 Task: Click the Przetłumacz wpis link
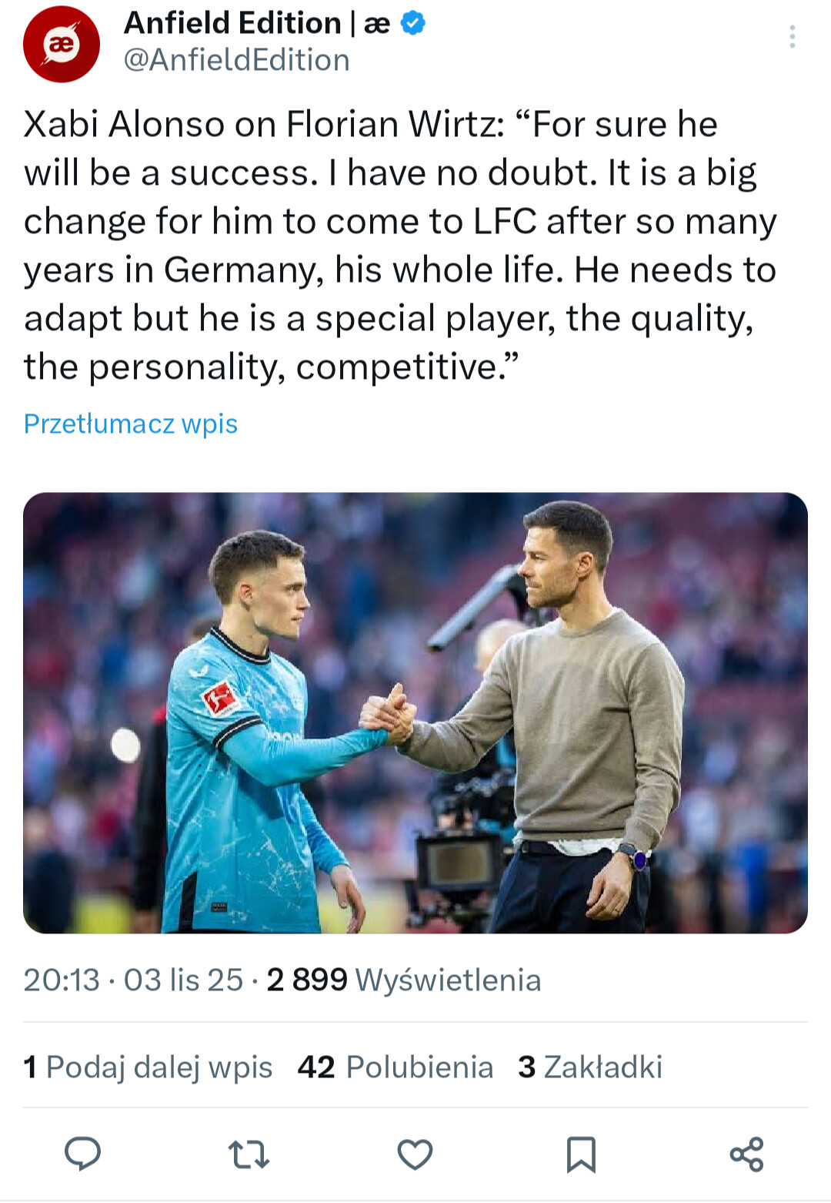(x=131, y=424)
